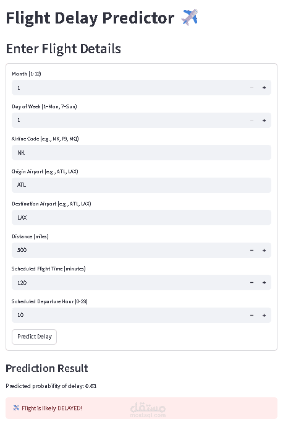Decrement Day of Week with minus icon

coord(252,121)
